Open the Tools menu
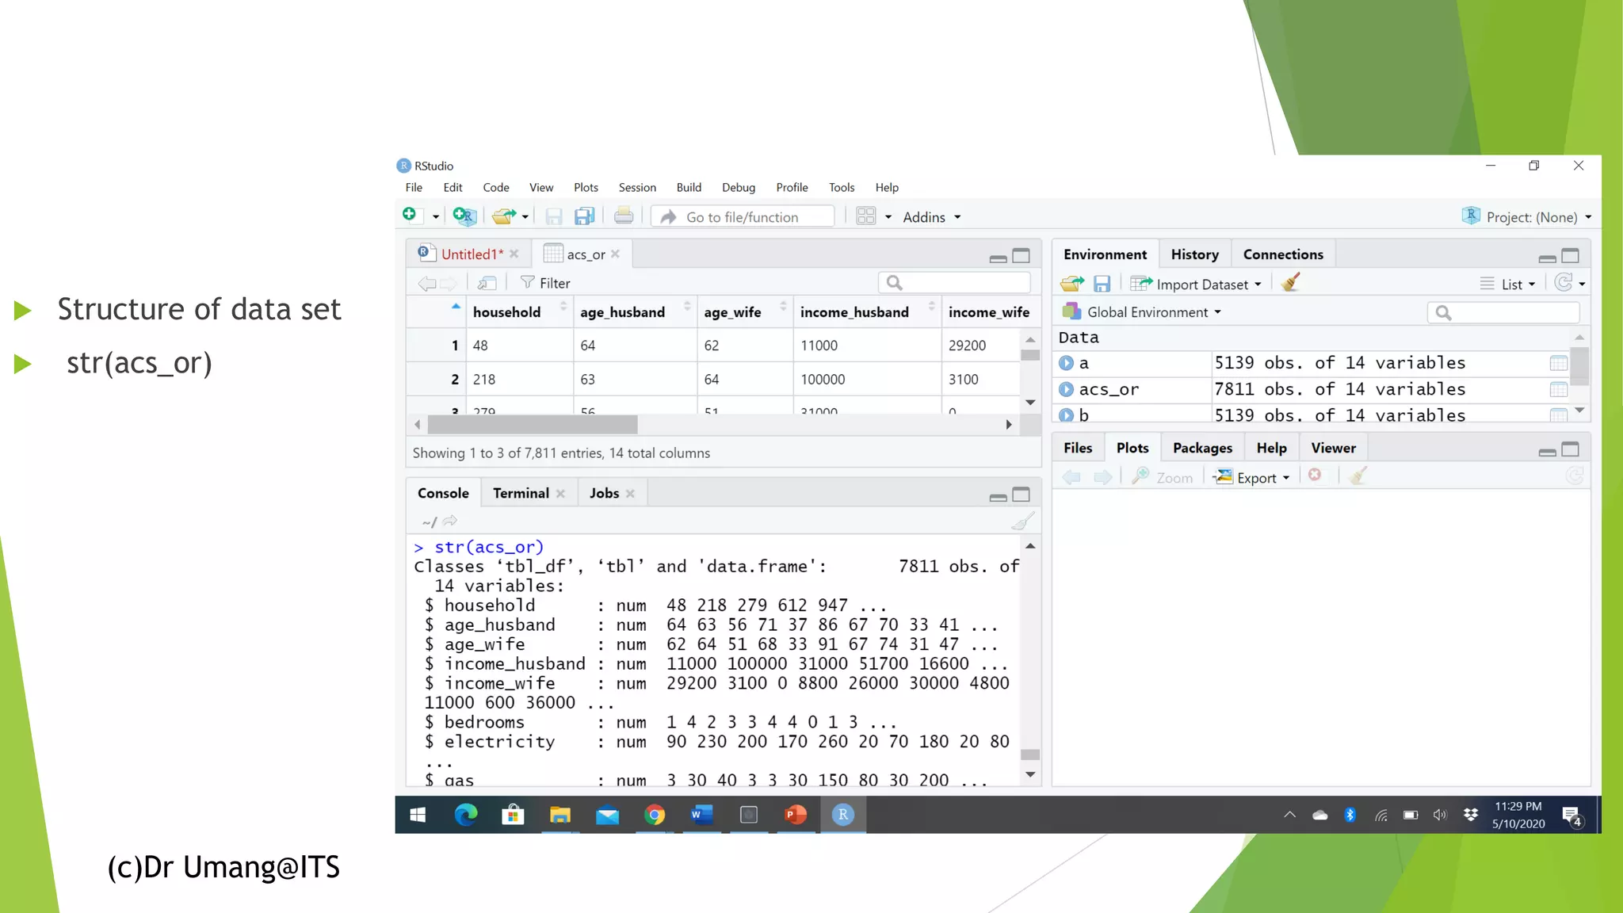This screenshot has width=1623, height=913. (842, 188)
